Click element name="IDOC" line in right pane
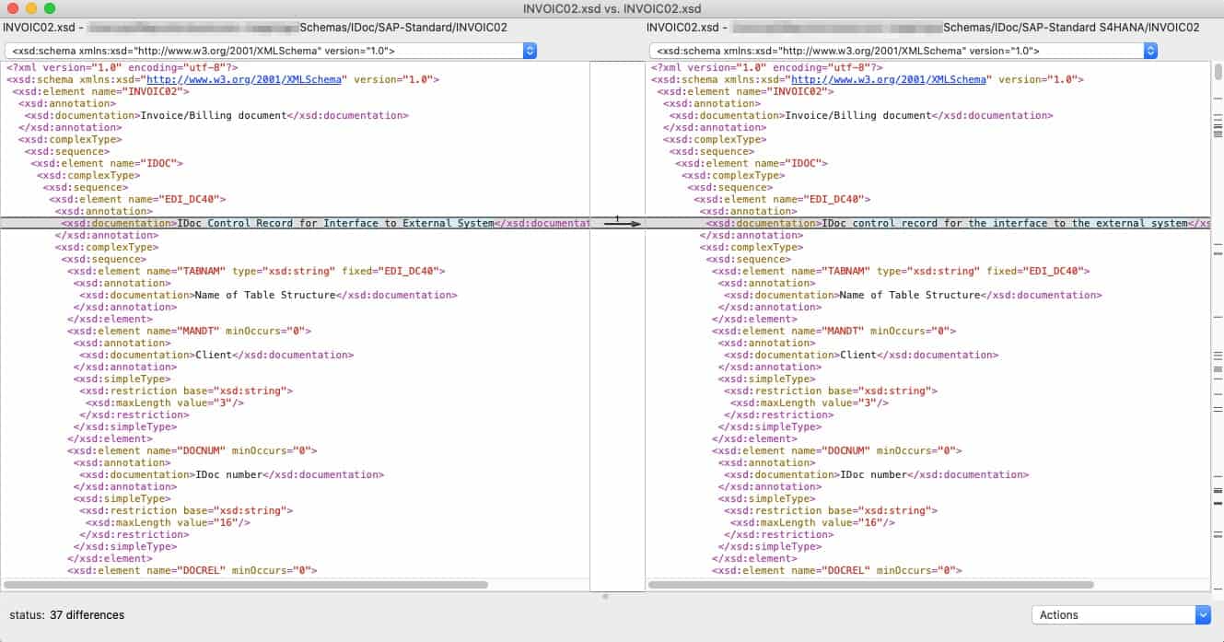Viewport: 1224px width, 642px height. (x=752, y=163)
